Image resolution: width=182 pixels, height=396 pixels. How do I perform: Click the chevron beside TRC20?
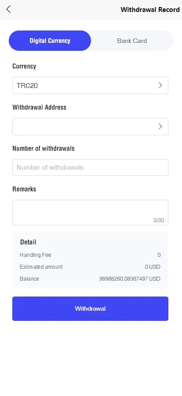[x=160, y=85]
